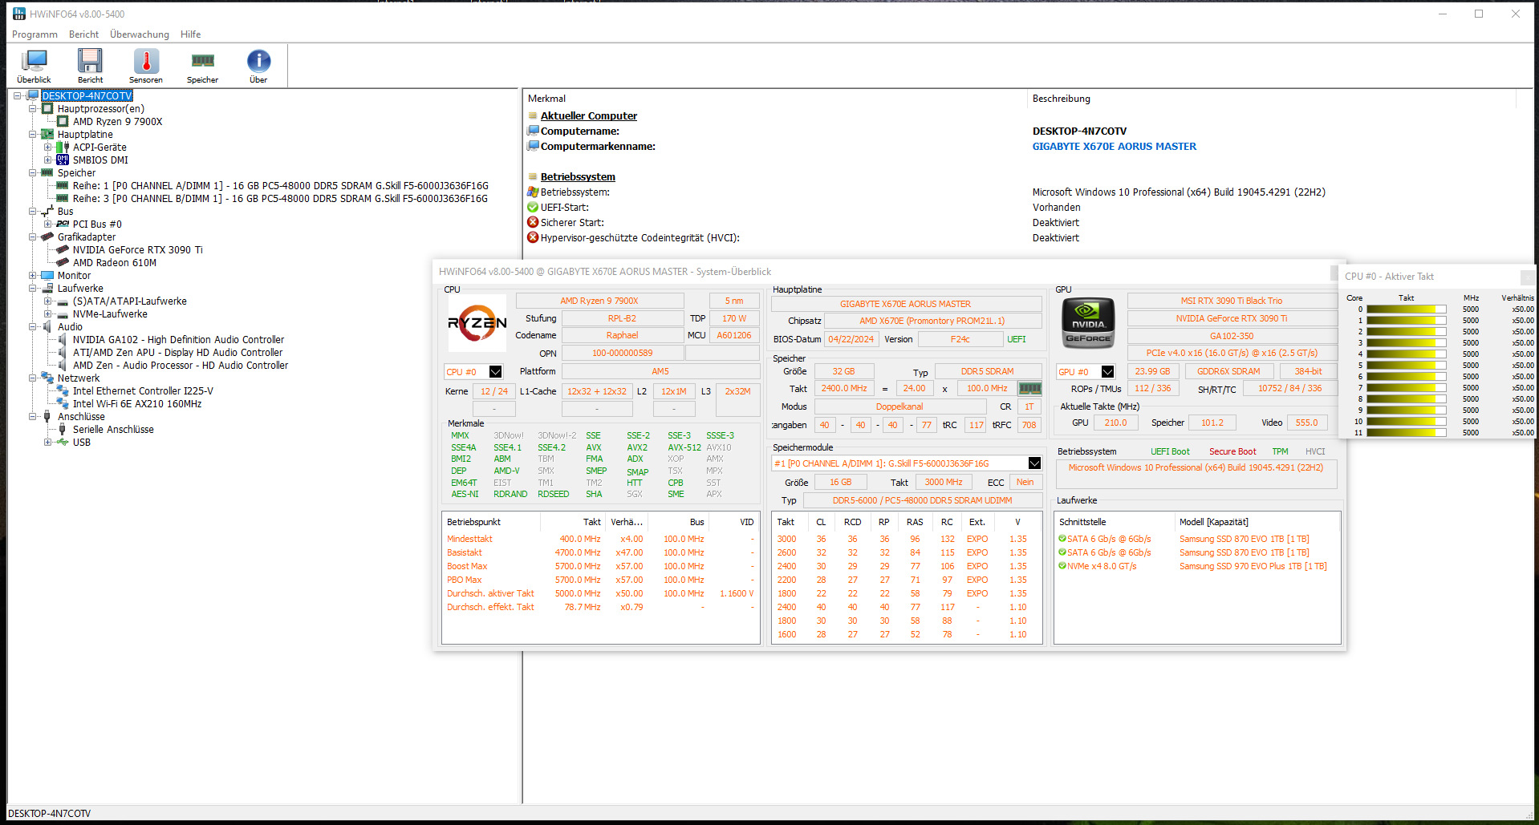Open the Programm menu
This screenshot has height=825, width=1539.
[x=35, y=34]
